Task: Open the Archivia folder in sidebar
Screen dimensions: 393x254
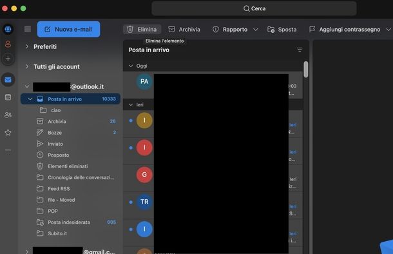Action: click(x=70, y=121)
